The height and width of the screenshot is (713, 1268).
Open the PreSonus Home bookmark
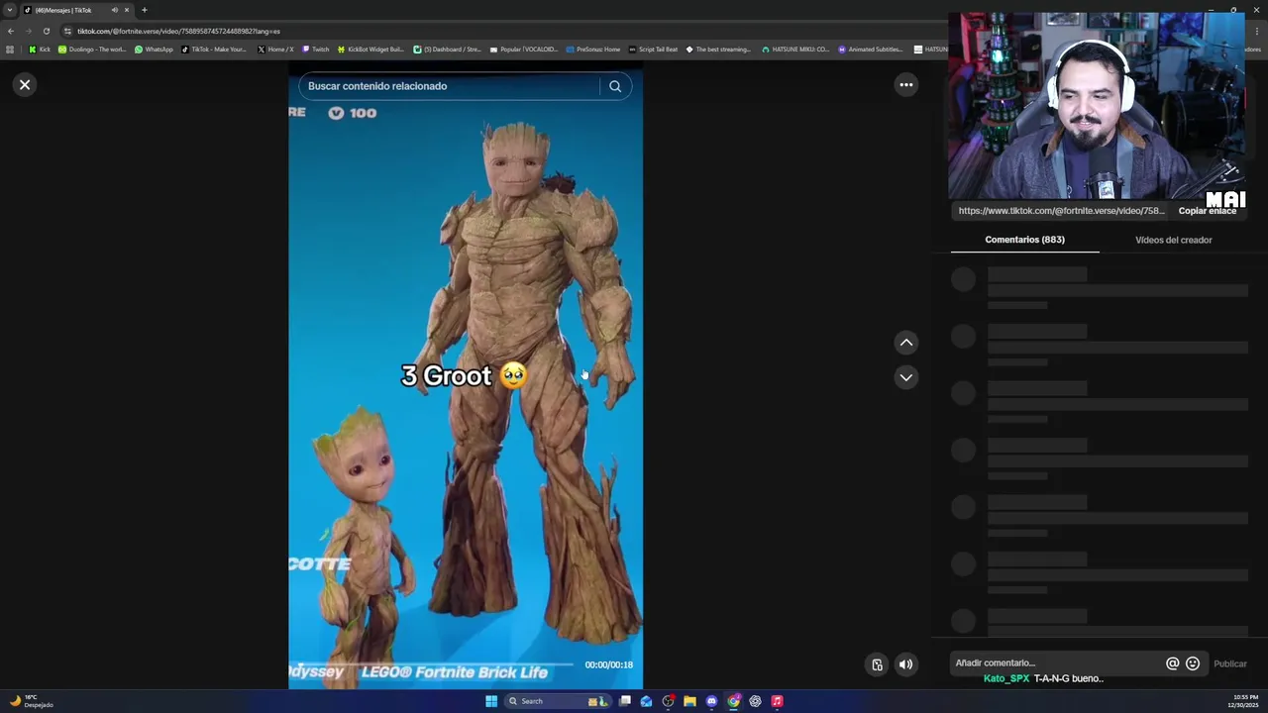(x=592, y=50)
